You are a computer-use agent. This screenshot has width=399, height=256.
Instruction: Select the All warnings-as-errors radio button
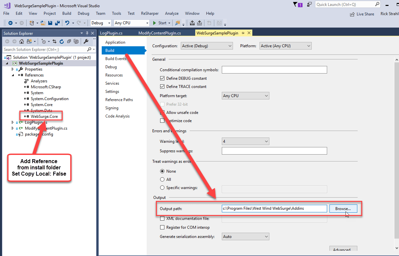click(x=162, y=180)
